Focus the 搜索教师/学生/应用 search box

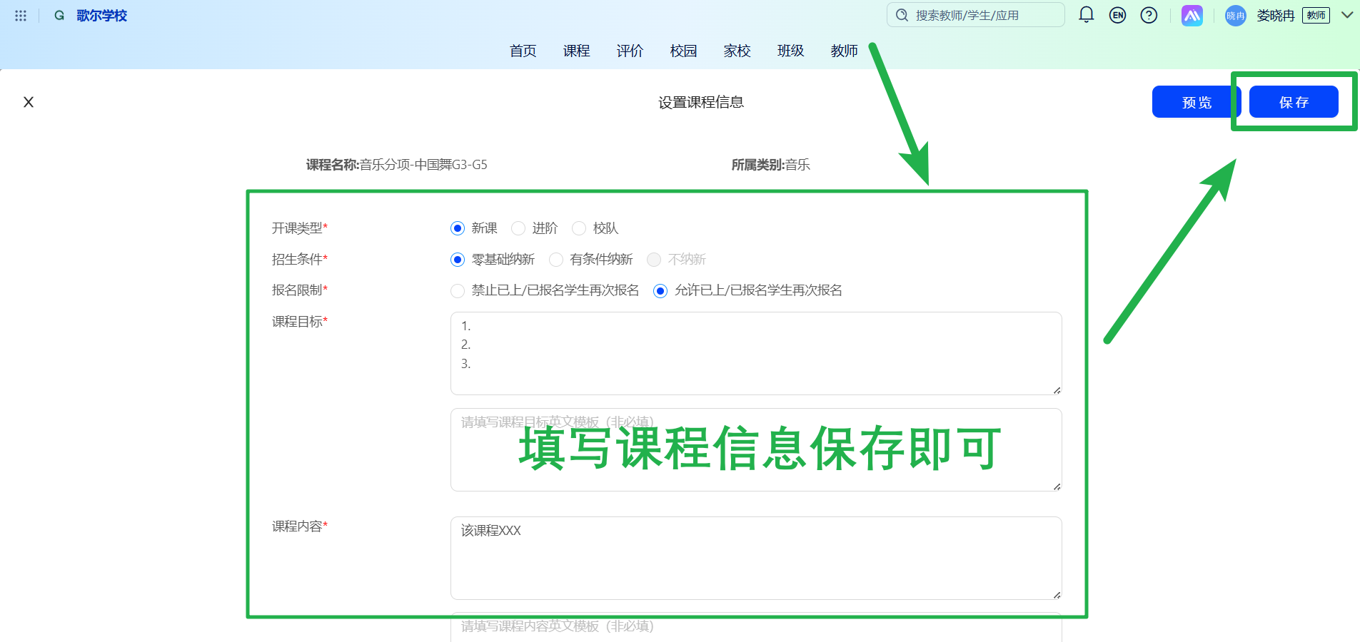(x=976, y=15)
